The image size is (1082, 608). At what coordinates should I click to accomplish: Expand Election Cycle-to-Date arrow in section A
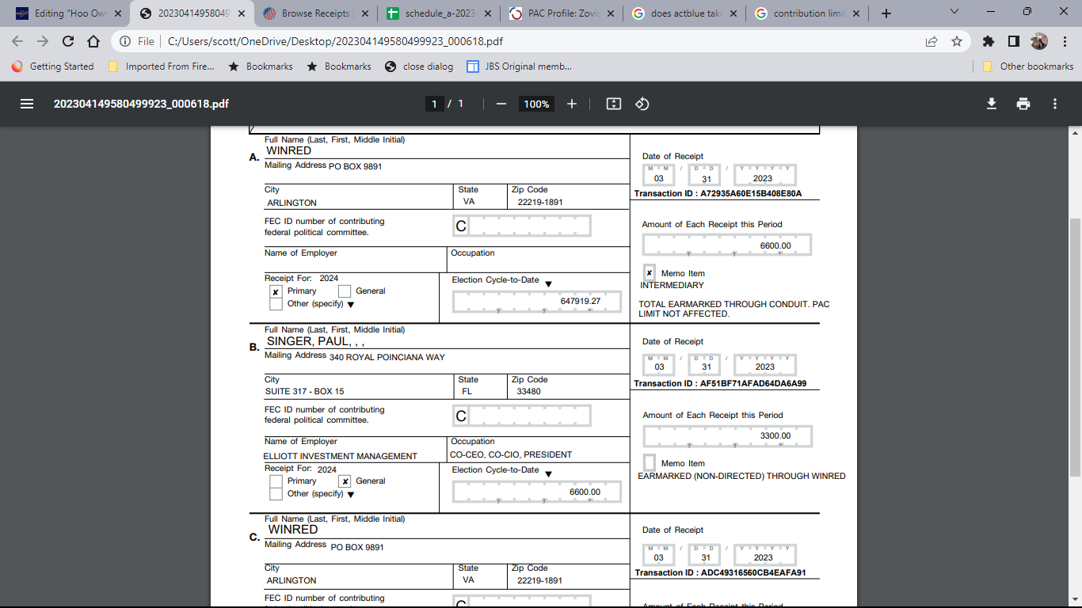[x=548, y=284]
